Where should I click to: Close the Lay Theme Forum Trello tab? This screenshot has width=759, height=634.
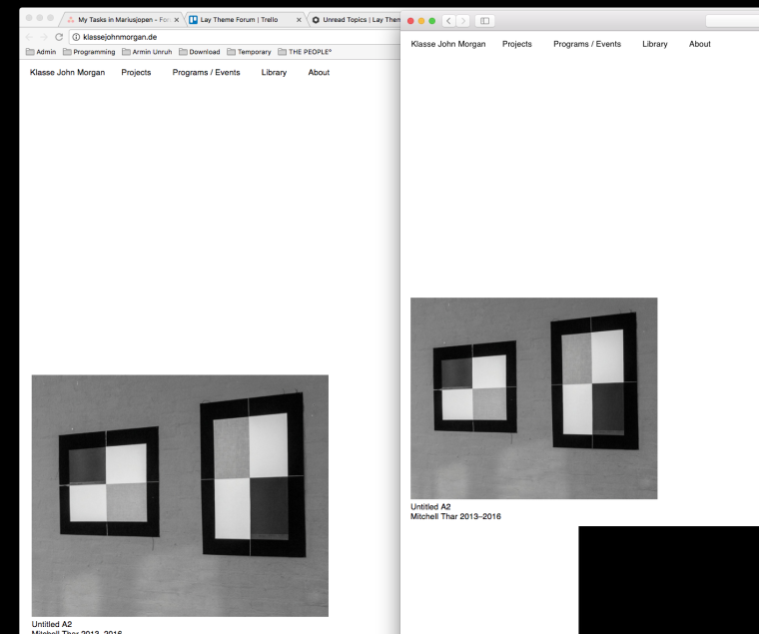[299, 19]
